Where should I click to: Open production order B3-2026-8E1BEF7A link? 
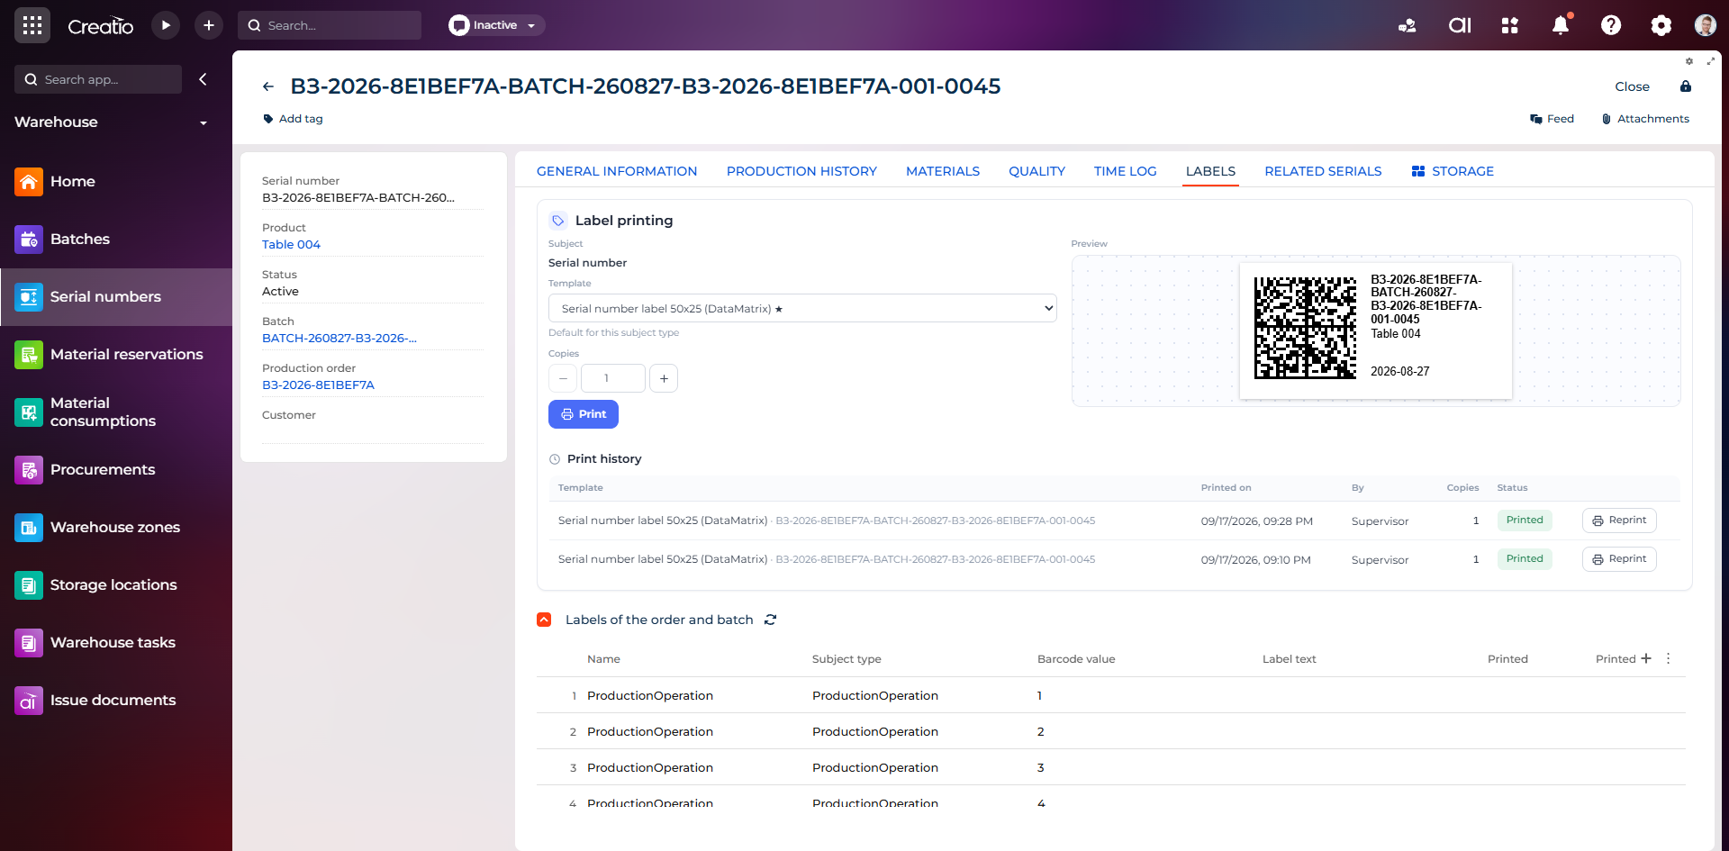point(318,385)
